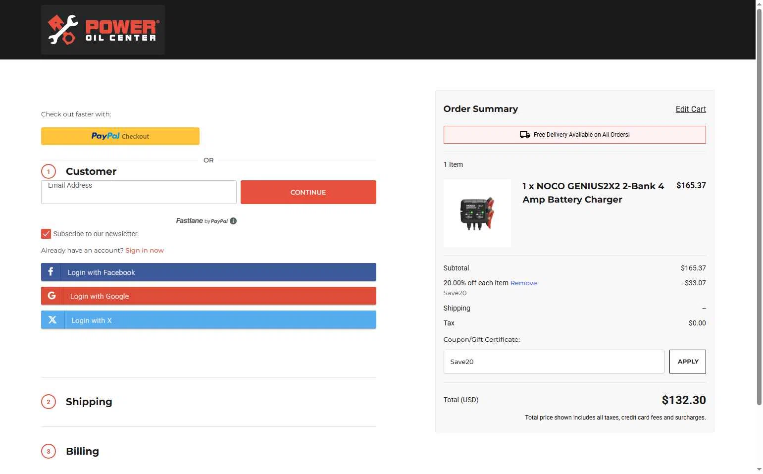The width and height of the screenshot is (763, 474).
Task: Click the Power Oil Center logo
Action: coord(103,30)
